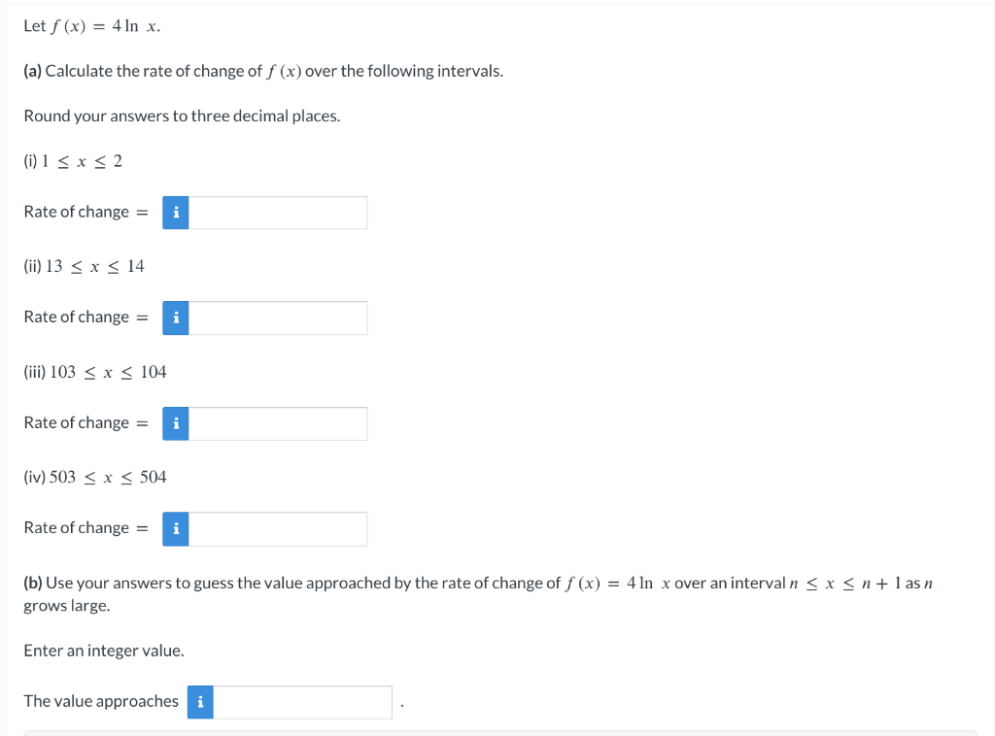The width and height of the screenshot is (995, 736).
Task: Click the interval label (ii) 13 ≤ x ≤ 14
Action: [x=83, y=265]
